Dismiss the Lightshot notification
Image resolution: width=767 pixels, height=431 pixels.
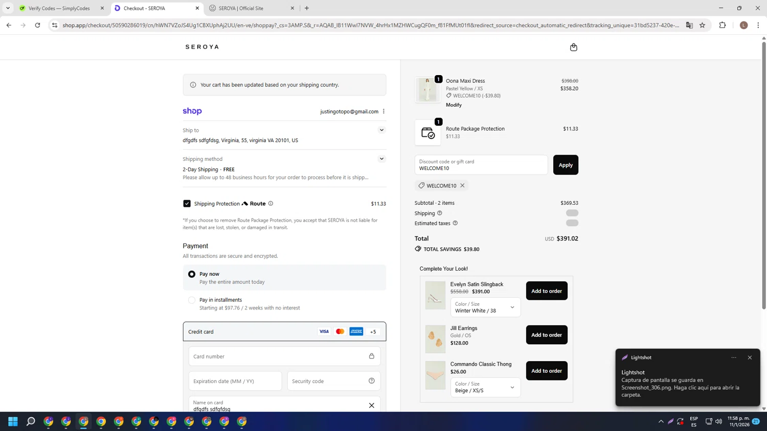click(750, 357)
